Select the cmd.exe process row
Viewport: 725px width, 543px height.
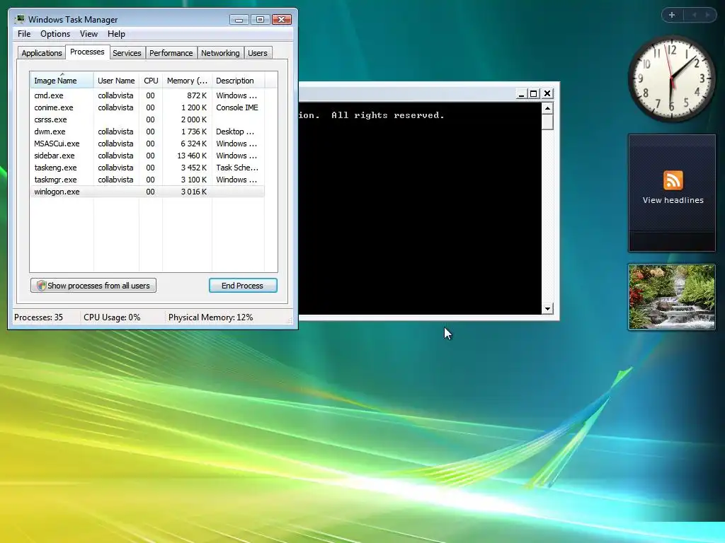tap(147, 95)
